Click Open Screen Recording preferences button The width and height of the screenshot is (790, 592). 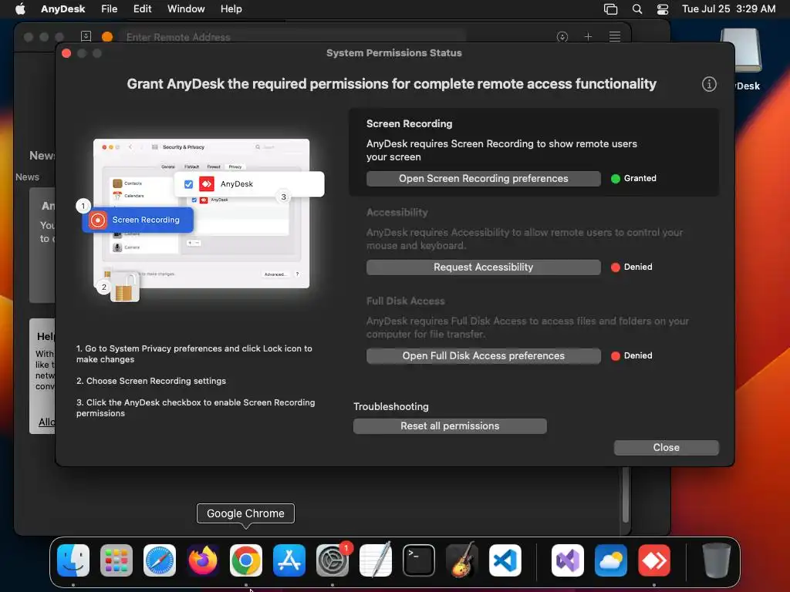pyautogui.click(x=484, y=179)
